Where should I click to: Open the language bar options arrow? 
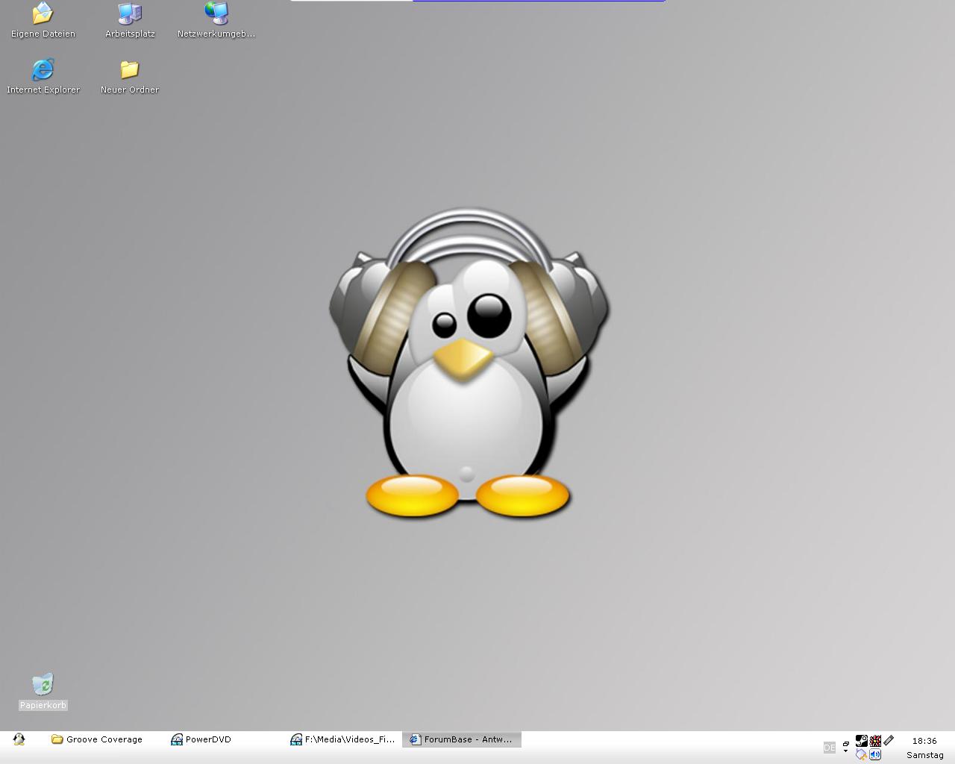846,751
